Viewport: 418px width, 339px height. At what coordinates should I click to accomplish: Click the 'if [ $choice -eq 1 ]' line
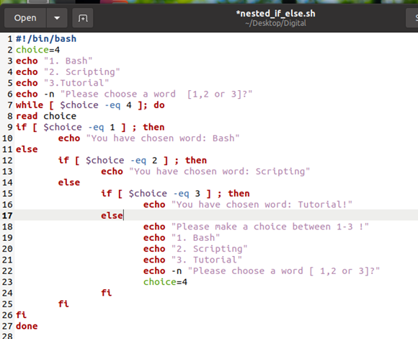coord(90,127)
